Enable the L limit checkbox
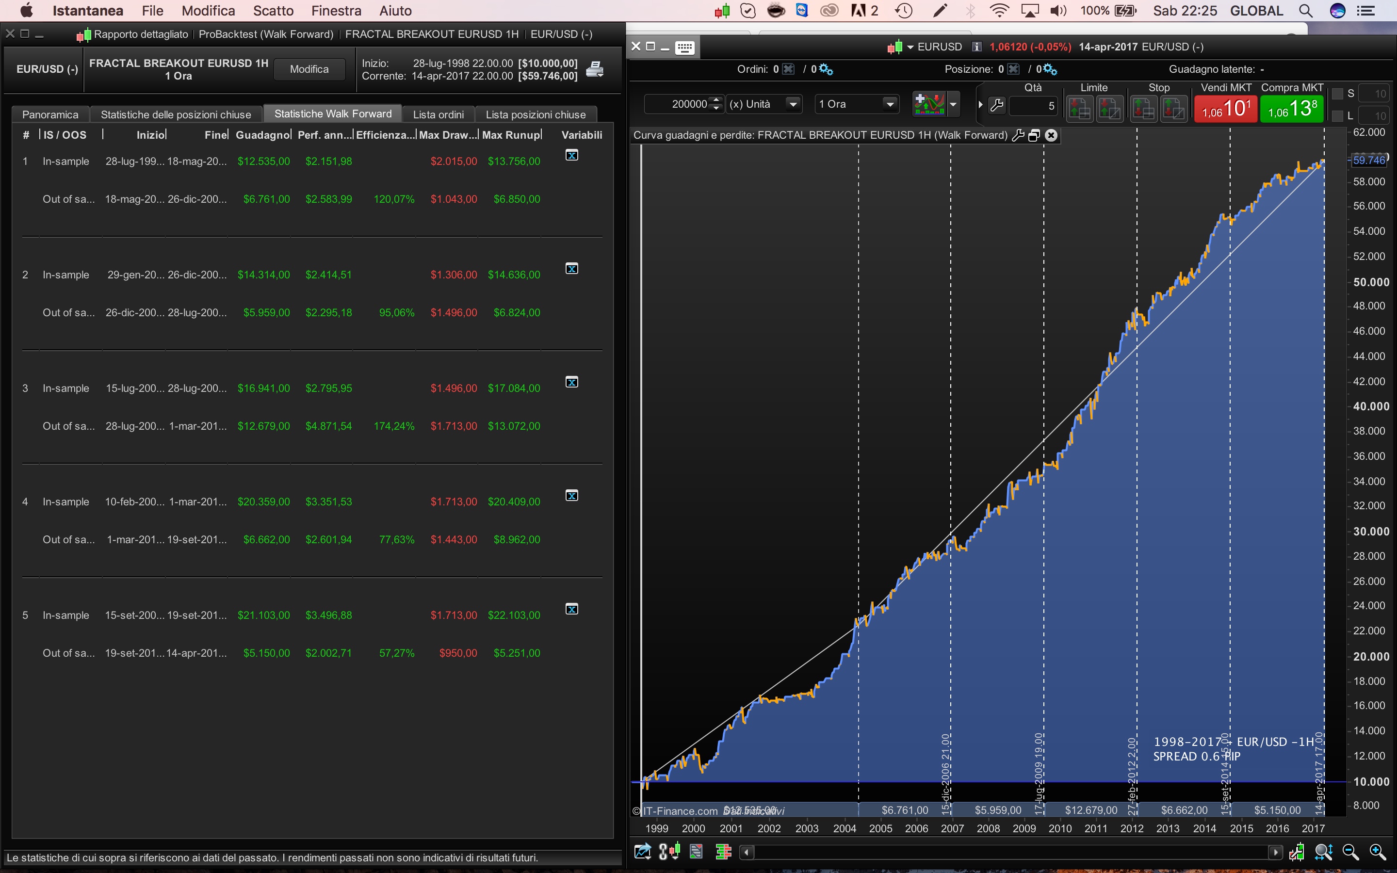Screen dimensions: 1397x873 1337,116
